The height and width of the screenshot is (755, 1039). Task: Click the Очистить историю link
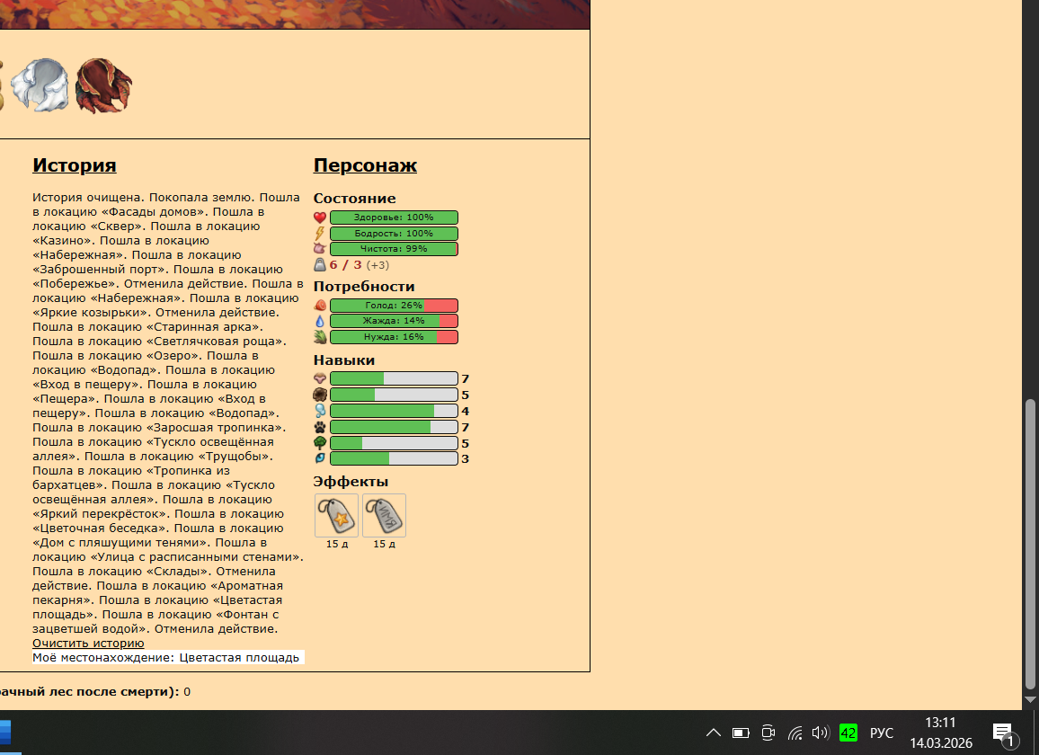click(x=88, y=643)
